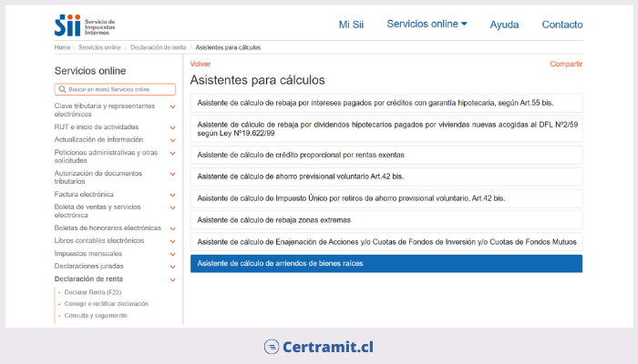
Task: Click the Declaración de renta breadcrumb
Action: [x=158, y=47]
